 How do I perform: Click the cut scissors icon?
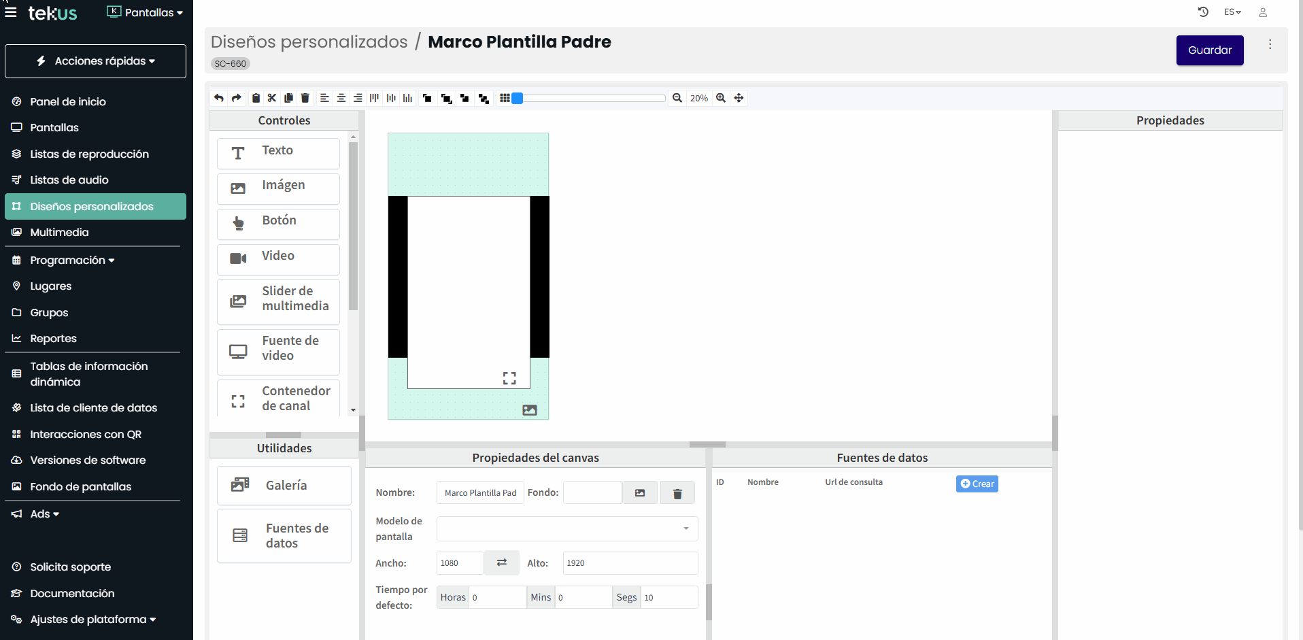coord(272,98)
